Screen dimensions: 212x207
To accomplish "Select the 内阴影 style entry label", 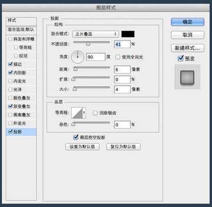I will coord(20,73).
